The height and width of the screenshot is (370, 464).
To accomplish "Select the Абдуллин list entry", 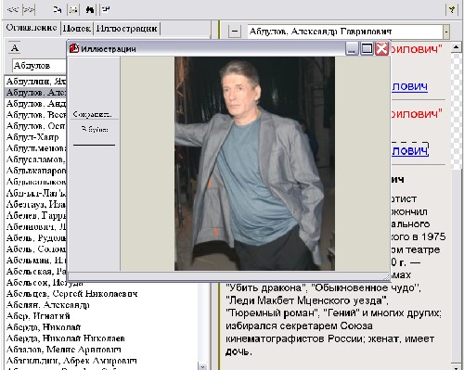I will click(x=36, y=81).
